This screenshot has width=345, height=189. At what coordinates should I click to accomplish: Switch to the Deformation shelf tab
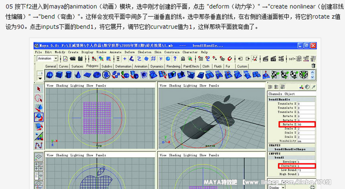coord(123,66)
